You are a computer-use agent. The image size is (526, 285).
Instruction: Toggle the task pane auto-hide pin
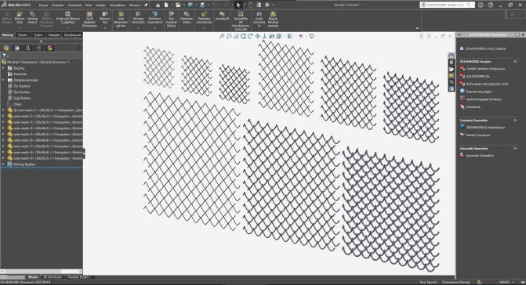[523, 34]
